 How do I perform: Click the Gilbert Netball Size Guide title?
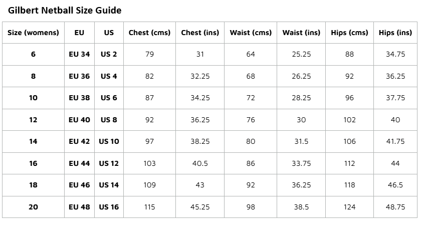click(65, 10)
